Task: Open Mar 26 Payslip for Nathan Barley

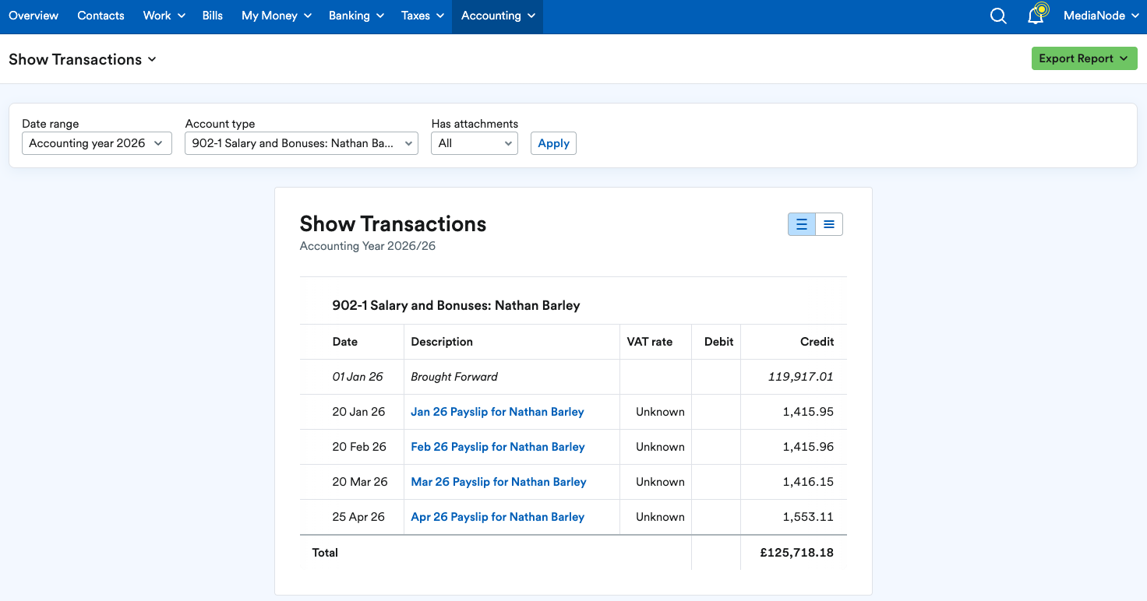Action: pos(499,482)
